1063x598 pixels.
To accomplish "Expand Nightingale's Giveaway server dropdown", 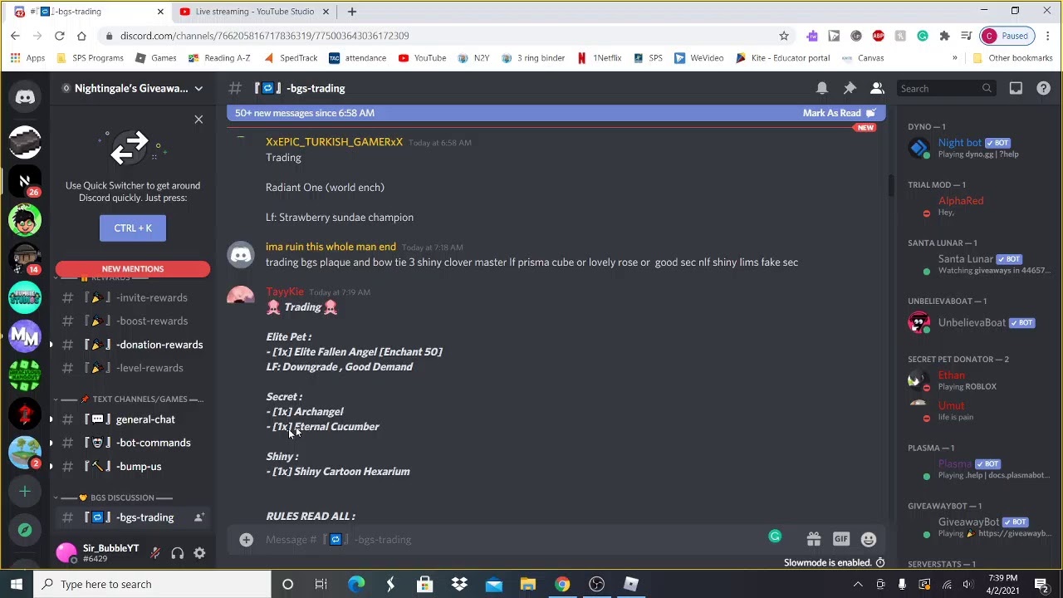I will pos(198,88).
